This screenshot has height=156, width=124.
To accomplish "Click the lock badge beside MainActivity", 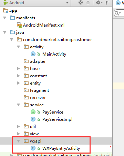I will 39,54.
